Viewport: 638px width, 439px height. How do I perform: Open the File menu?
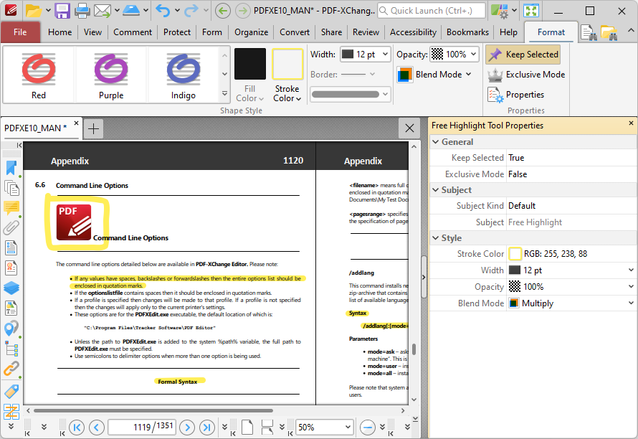20,32
